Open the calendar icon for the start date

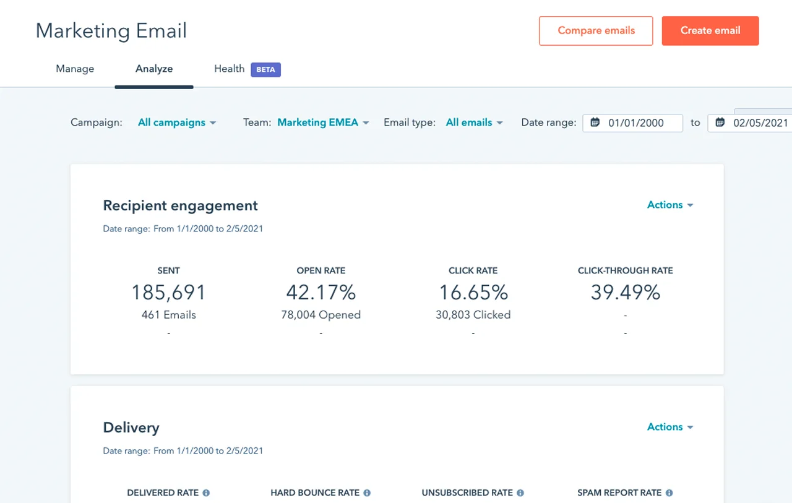tap(595, 123)
